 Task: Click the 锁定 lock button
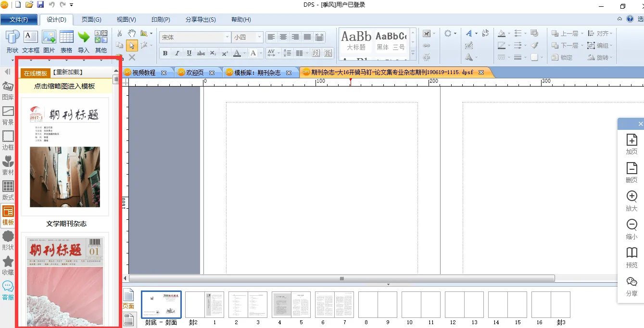(562, 57)
